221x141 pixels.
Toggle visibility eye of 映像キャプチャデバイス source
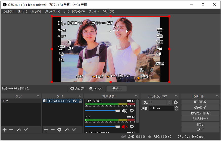tap(75, 101)
